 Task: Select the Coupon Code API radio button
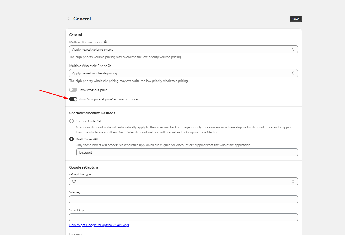tap(72, 121)
